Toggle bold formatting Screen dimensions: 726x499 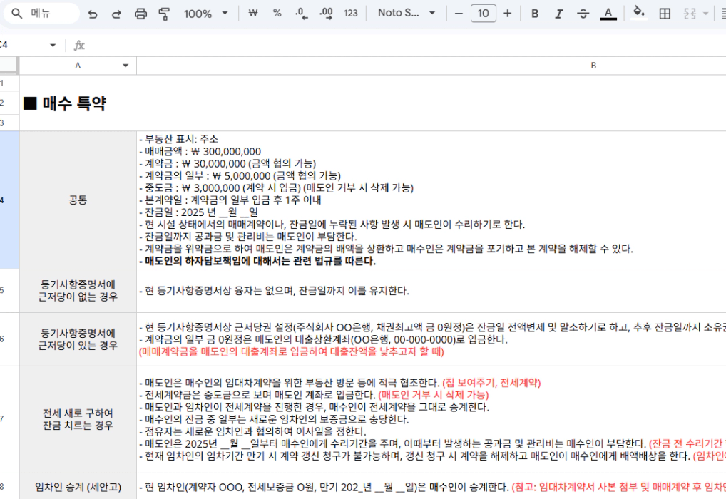(x=535, y=14)
